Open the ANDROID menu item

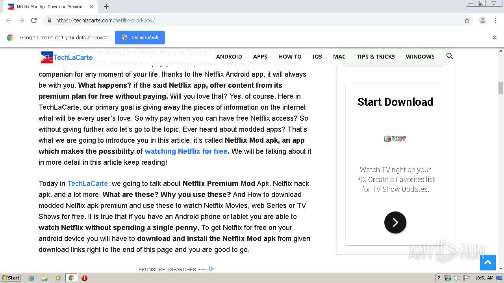point(229,57)
